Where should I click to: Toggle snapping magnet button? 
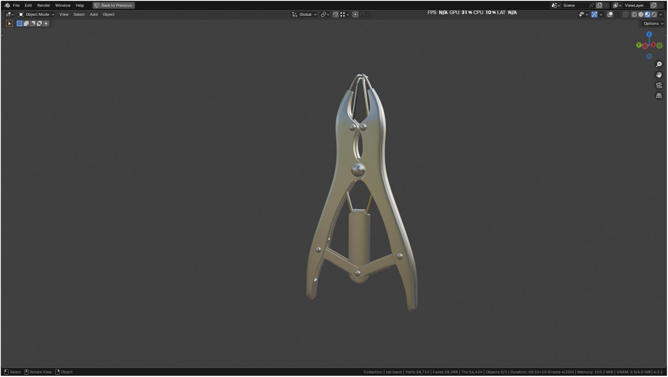point(335,14)
